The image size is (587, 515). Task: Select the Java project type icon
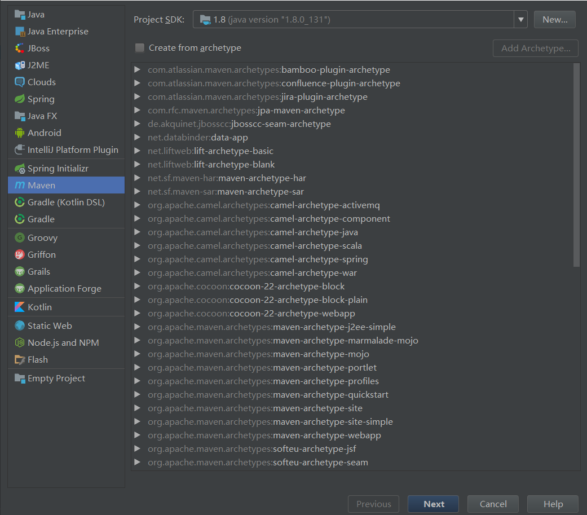click(x=20, y=14)
